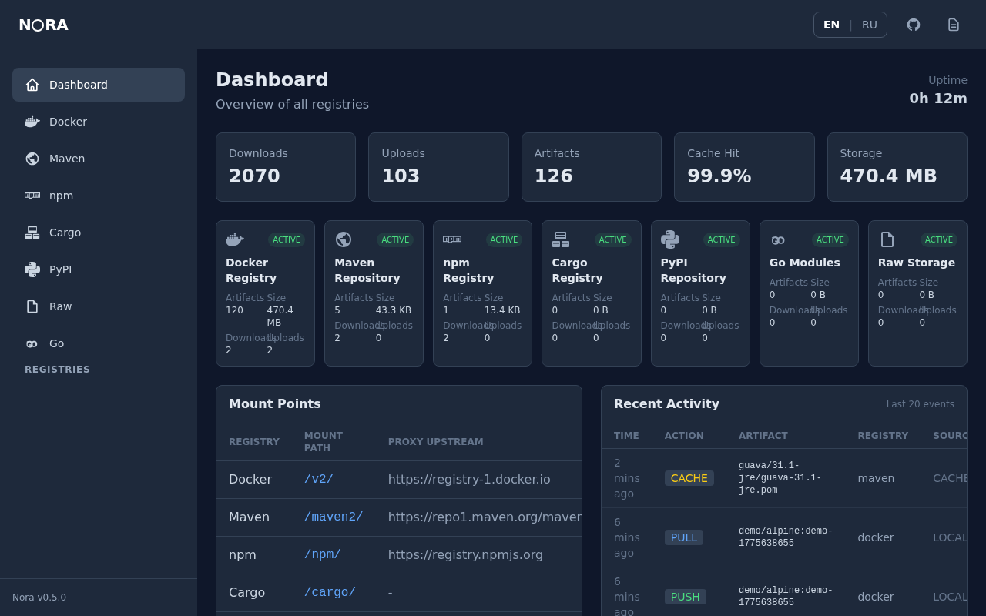Click the /npm/ mount path link
Viewport: 986px width, 616px height.
coord(322,554)
